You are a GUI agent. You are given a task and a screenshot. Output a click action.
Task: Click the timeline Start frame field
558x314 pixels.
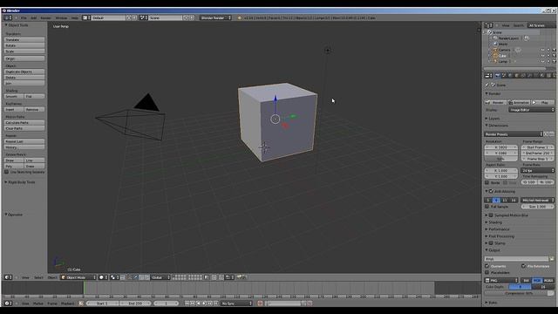[x=103, y=304]
